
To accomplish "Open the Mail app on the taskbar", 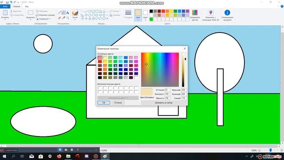I will [x=32, y=156].
